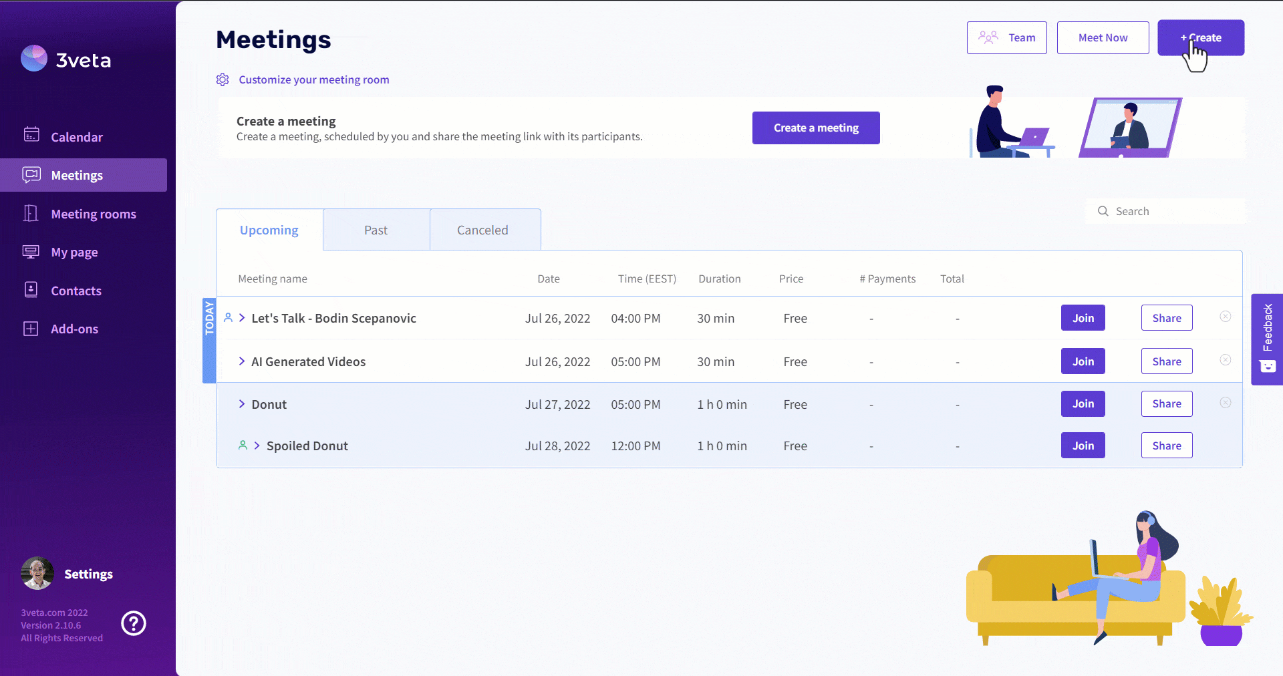Click the + Create button
The height and width of the screenshot is (676, 1283).
pos(1201,37)
